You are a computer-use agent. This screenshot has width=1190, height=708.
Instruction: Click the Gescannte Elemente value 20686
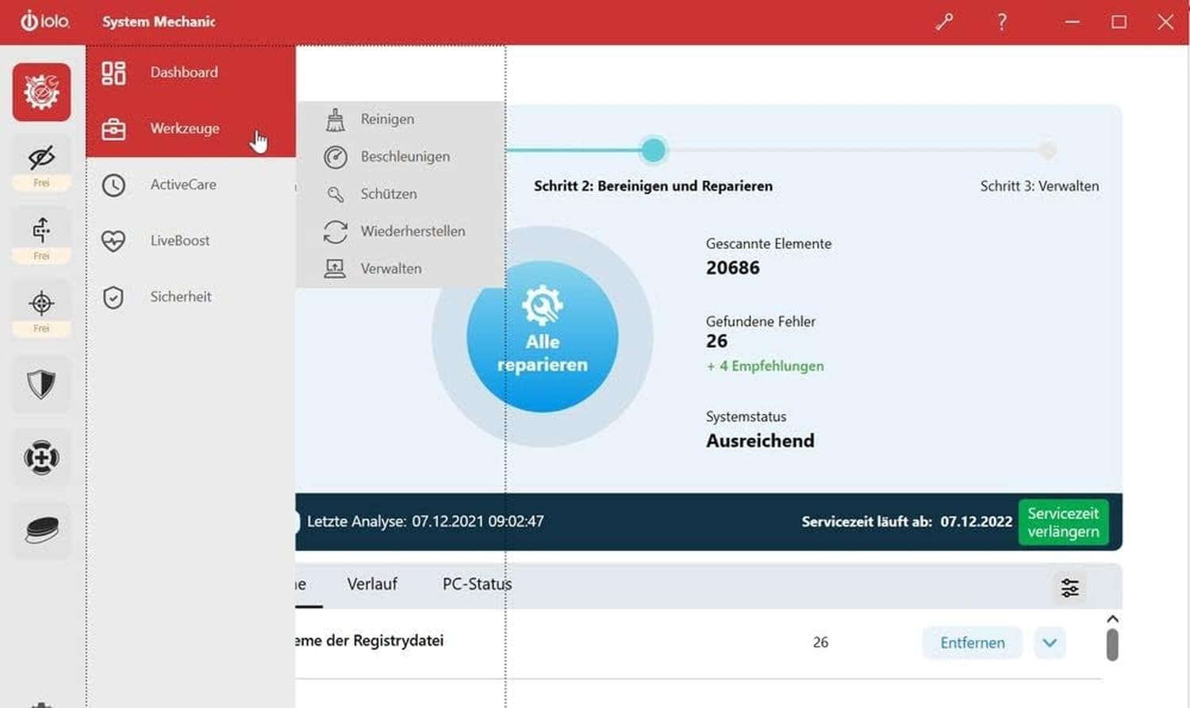pyautogui.click(x=733, y=268)
